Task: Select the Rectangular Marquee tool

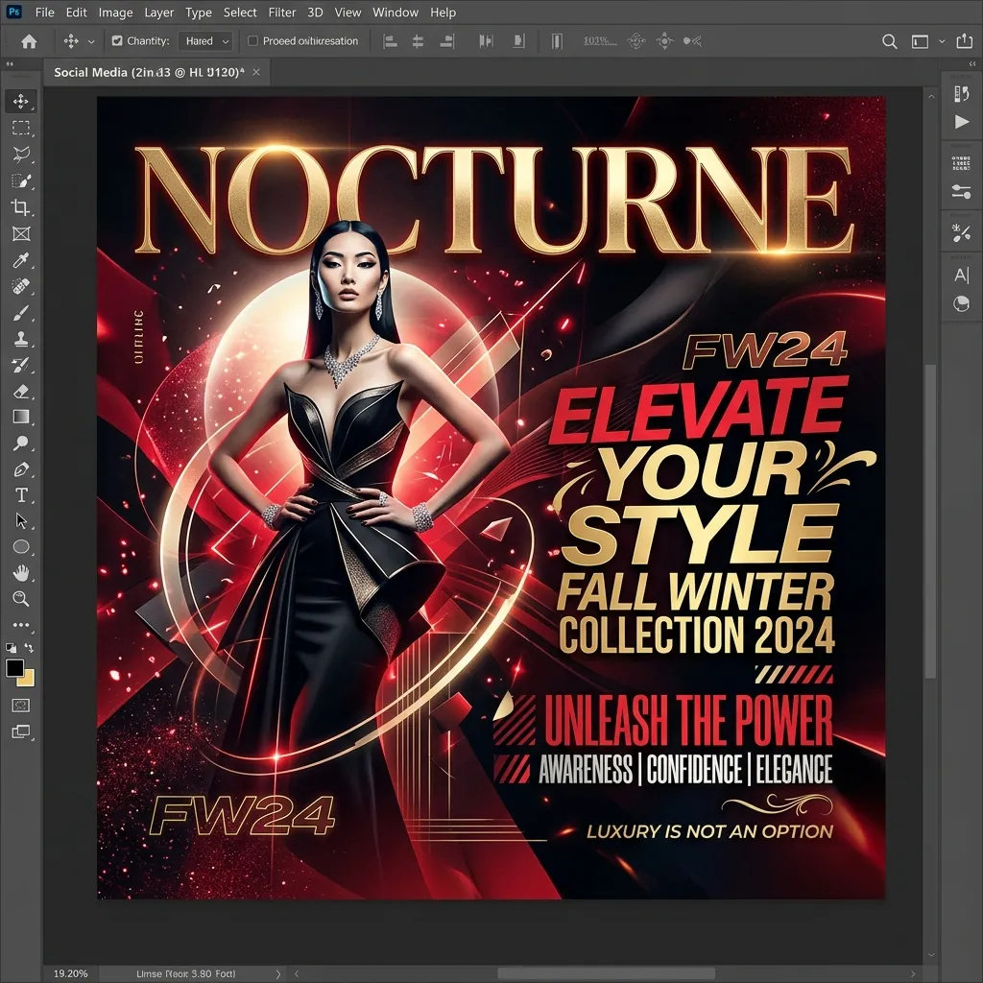Action: tap(21, 128)
